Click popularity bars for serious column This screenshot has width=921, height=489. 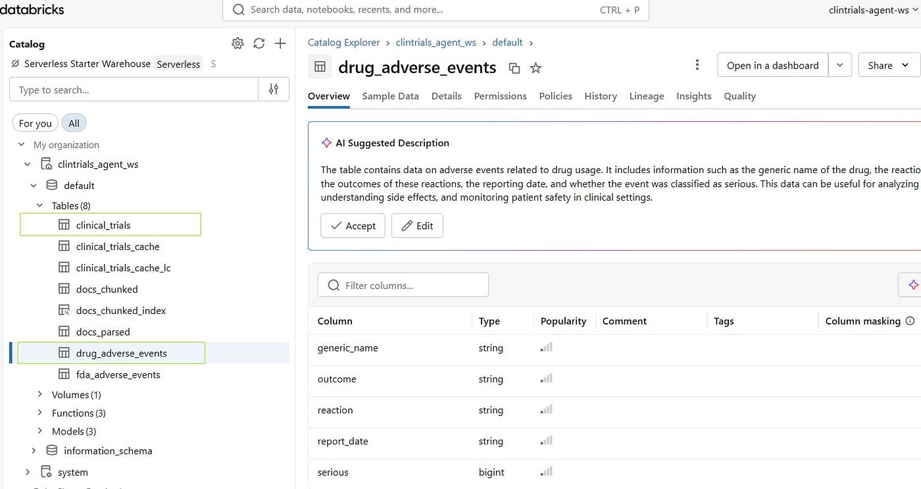tap(547, 472)
